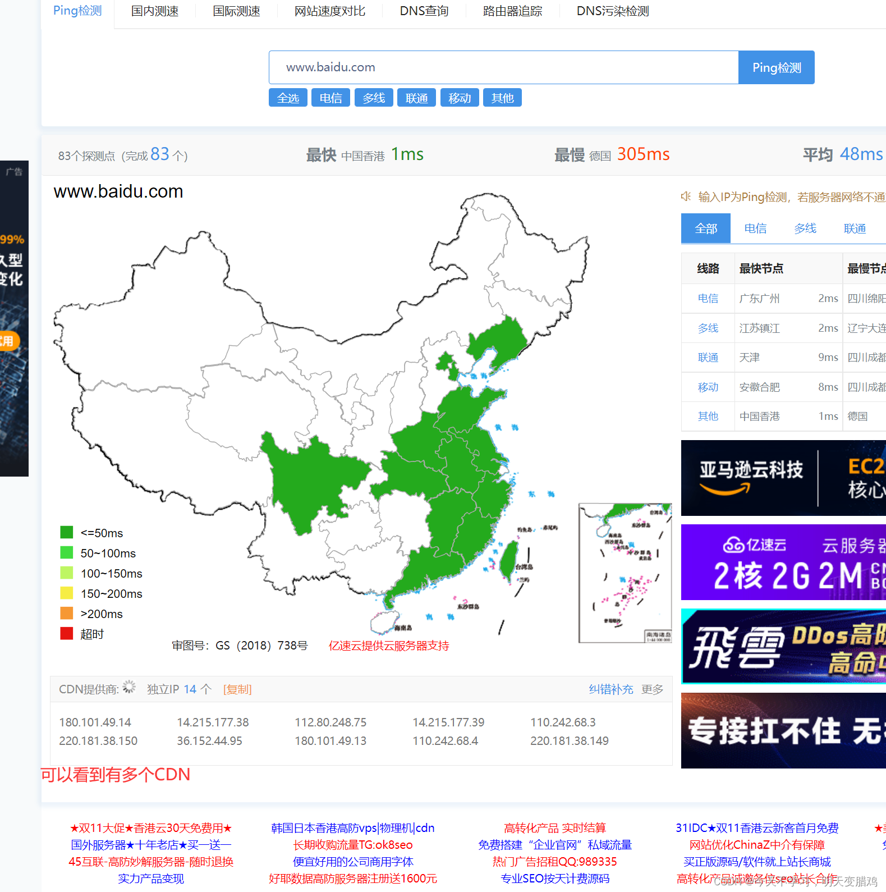Click the 其他 row link in line table

pos(708,417)
